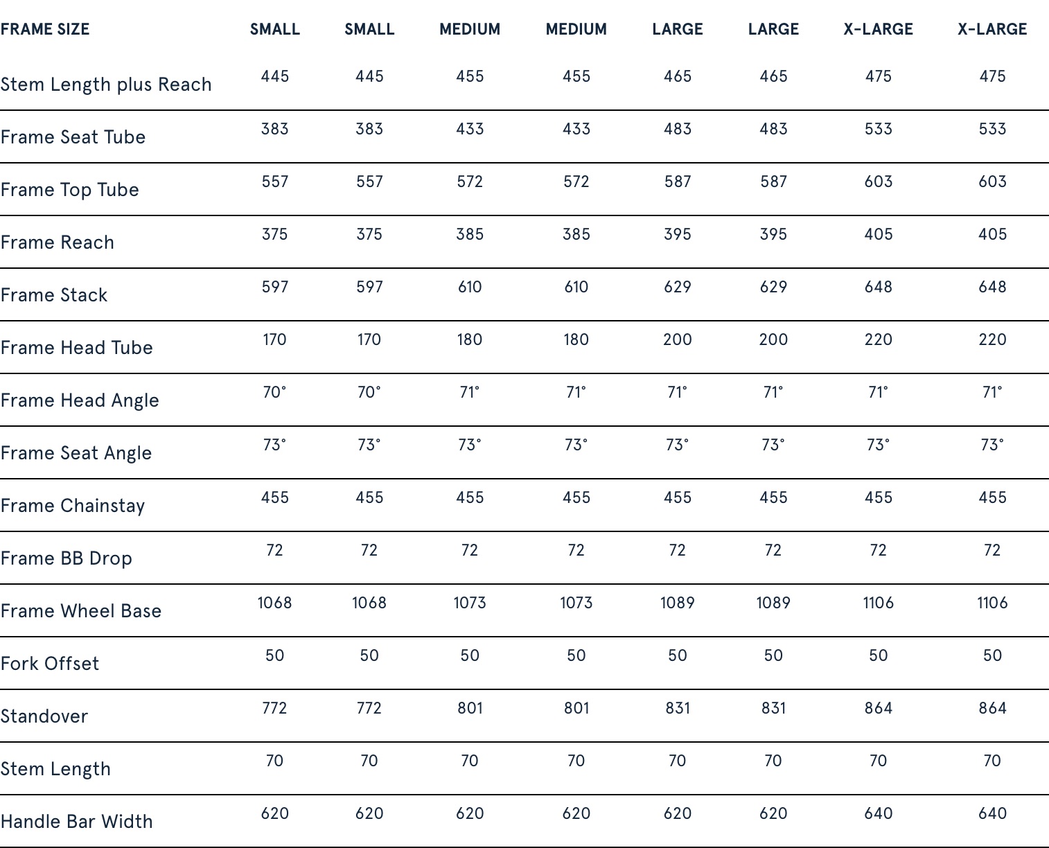Screen dimensions: 1049x848
Task: Click the Fork Offset row label
Action: click(x=49, y=664)
